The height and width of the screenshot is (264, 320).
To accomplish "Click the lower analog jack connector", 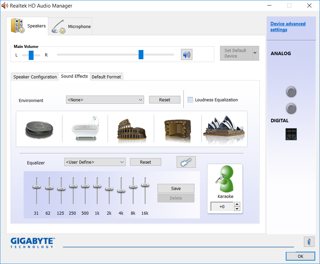I will click(291, 109).
